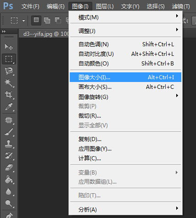Select the Move tool
The width and height of the screenshot is (196, 218).
[x=9, y=47]
